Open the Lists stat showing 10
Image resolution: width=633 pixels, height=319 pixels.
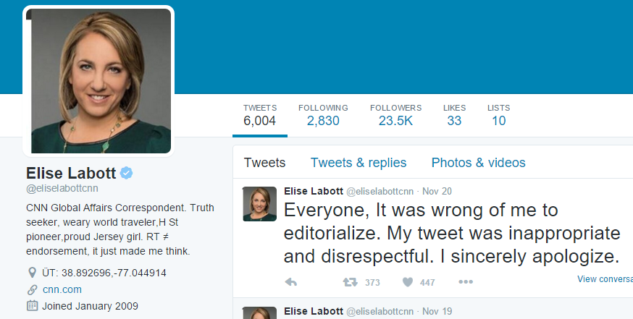pyautogui.click(x=498, y=115)
